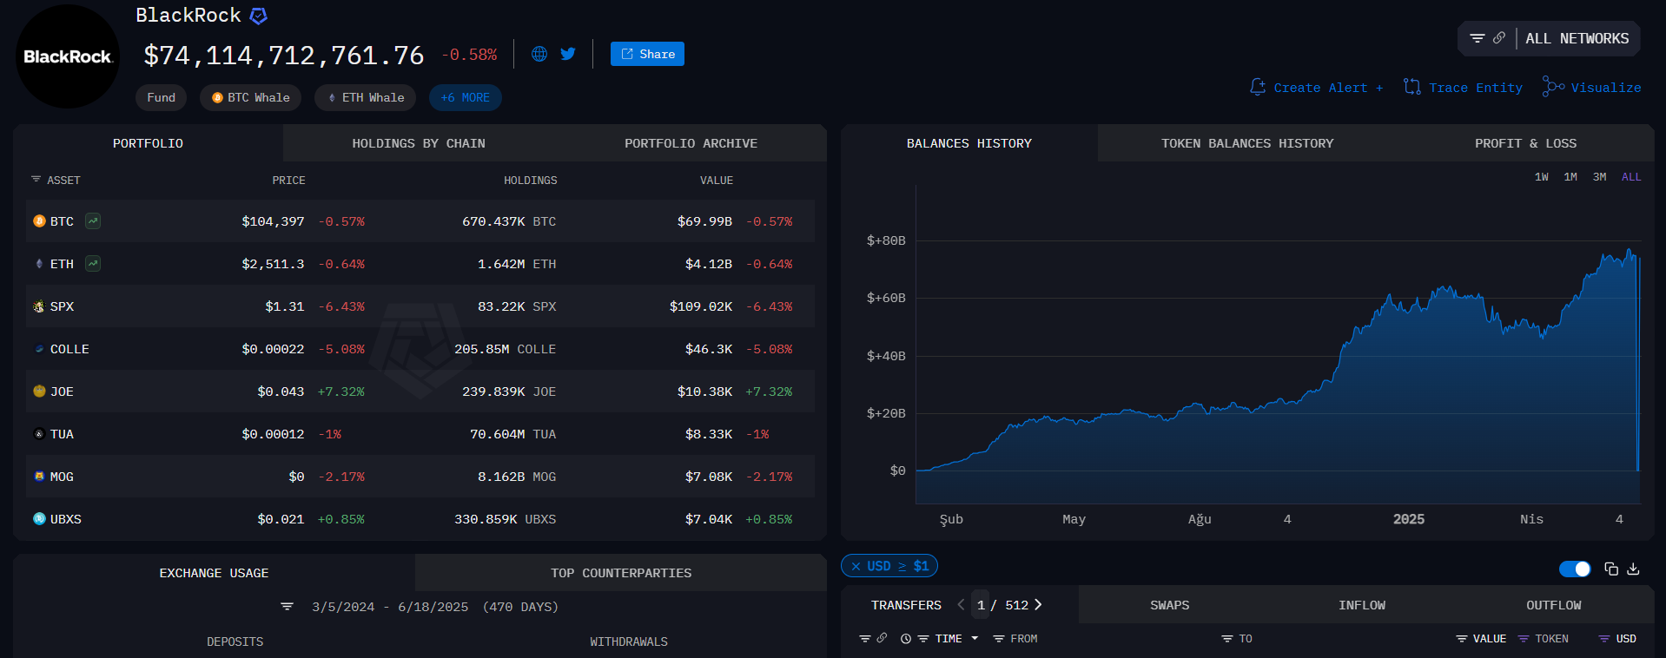1666x658 pixels.
Task: Filter by the ASSET column header
Action: pyautogui.click(x=56, y=180)
